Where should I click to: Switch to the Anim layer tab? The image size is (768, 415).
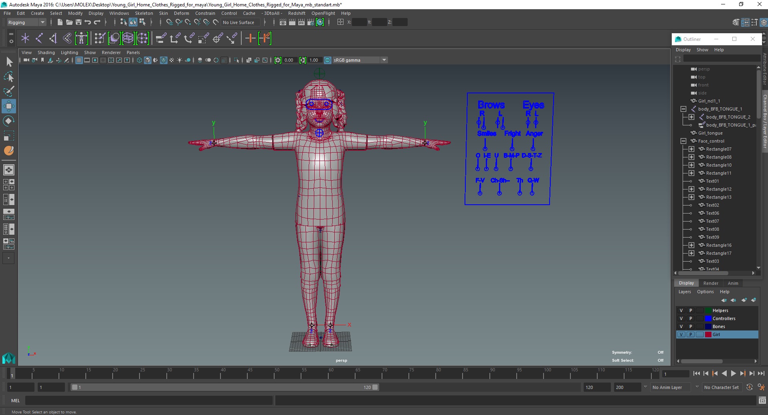(733, 283)
